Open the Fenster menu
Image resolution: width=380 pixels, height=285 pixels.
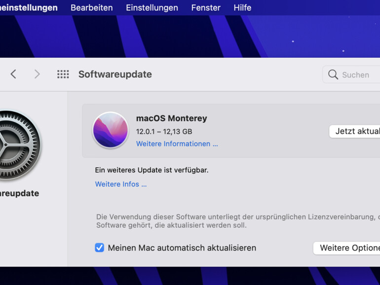pos(206,7)
